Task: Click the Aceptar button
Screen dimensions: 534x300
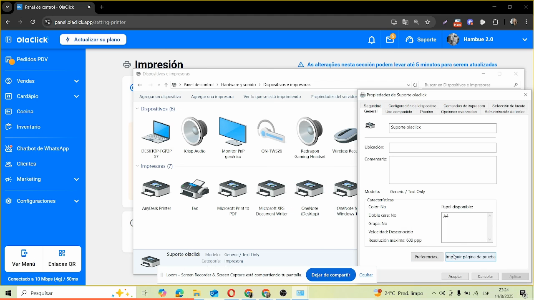Action: [x=455, y=276]
